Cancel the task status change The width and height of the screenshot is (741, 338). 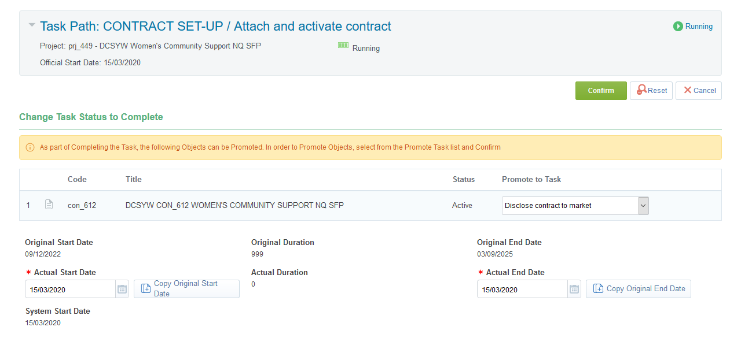pos(699,91)
